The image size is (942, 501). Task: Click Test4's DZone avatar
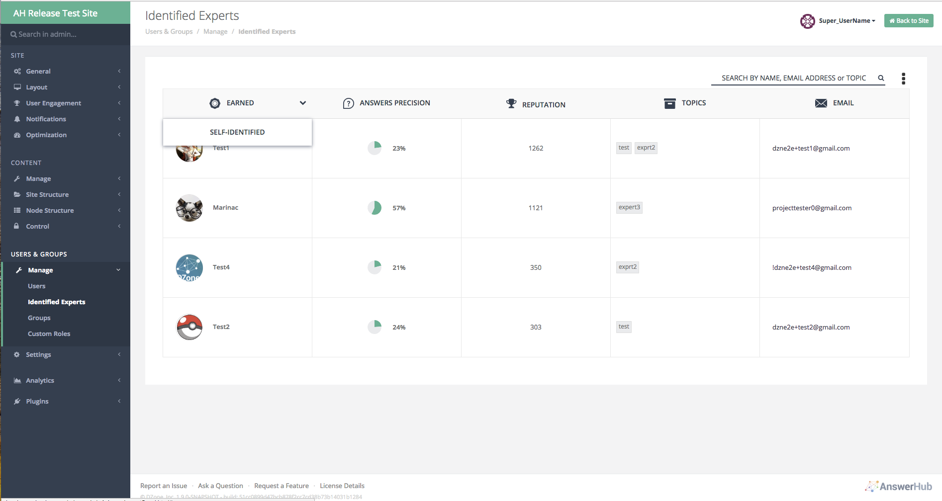pos(189,267)
